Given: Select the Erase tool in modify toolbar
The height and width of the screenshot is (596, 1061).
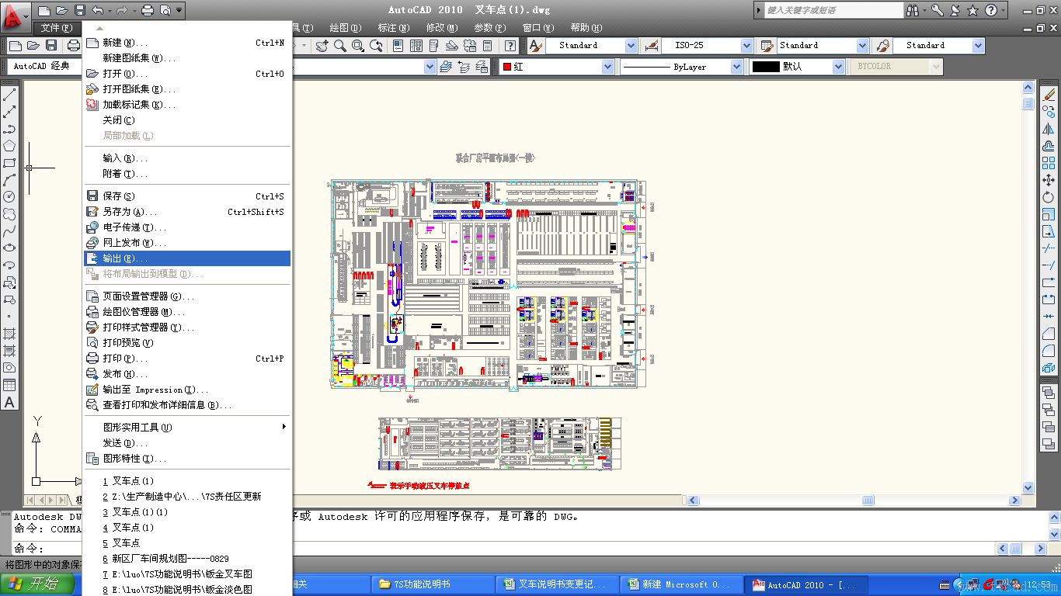Looking at the screenshot, I should click(1049, 95).
